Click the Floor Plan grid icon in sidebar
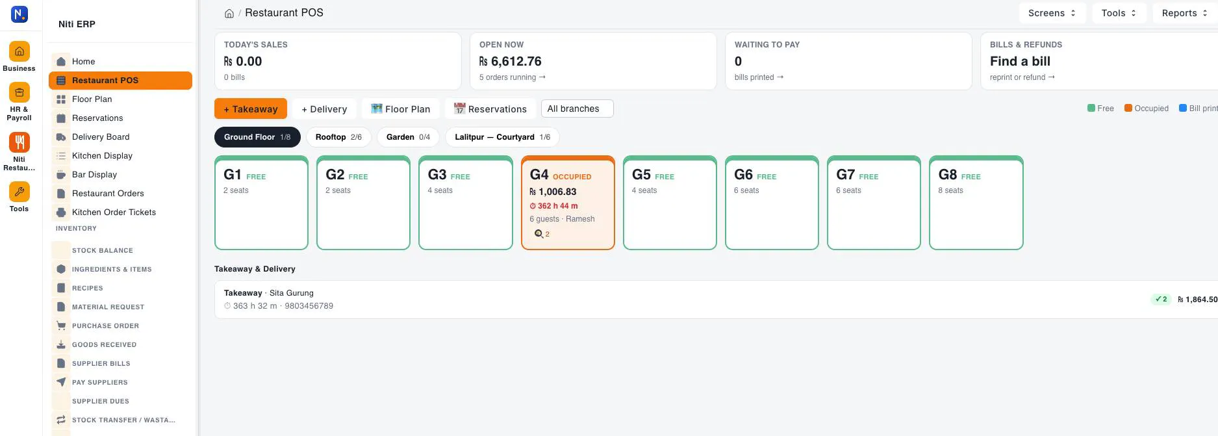Viewport: 1218px width, 436px height. click(x=61, y=99)
